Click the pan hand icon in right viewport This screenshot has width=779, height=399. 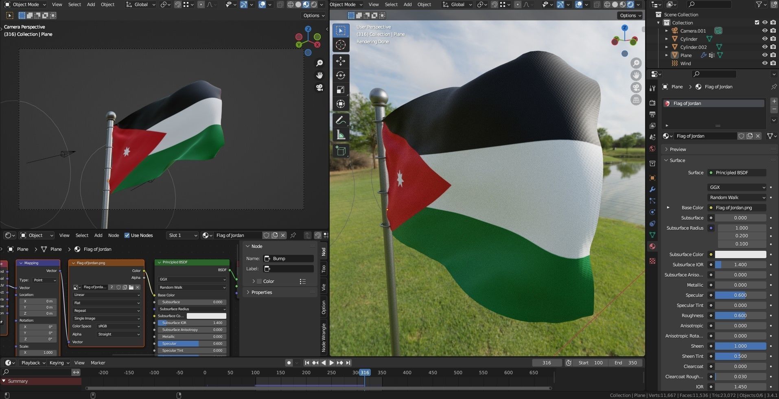pos(636,75)
